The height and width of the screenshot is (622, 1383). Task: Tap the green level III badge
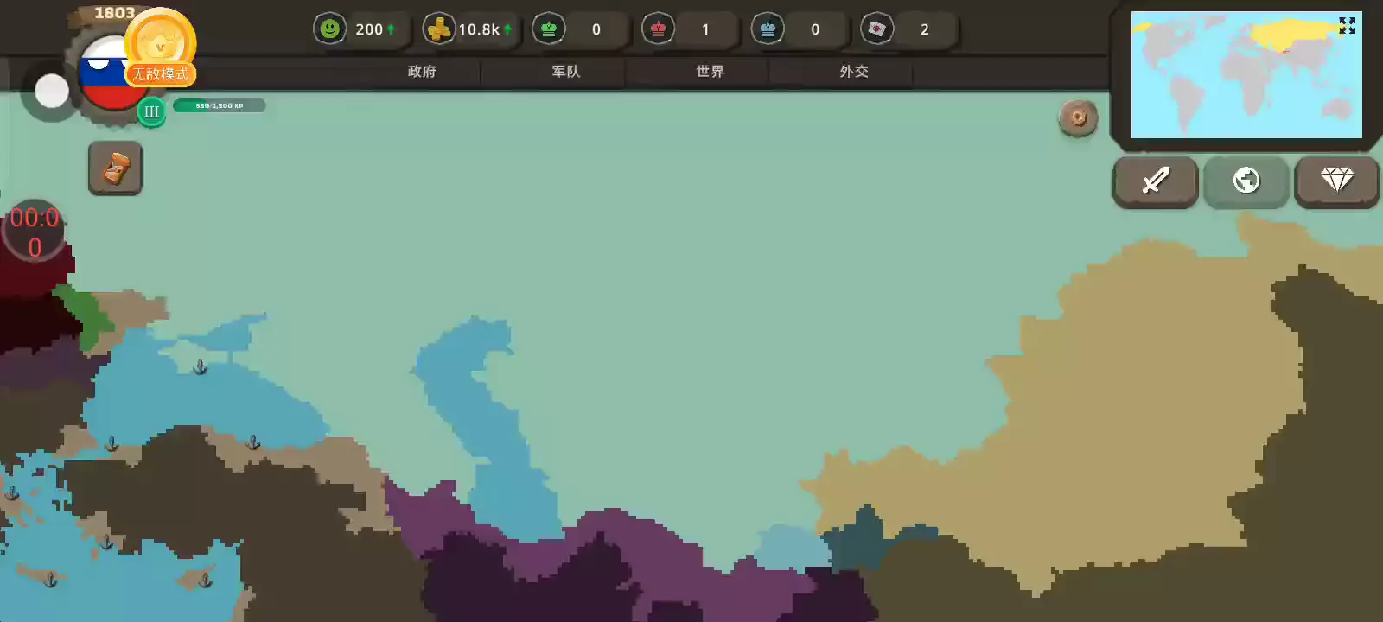[151, 111]
